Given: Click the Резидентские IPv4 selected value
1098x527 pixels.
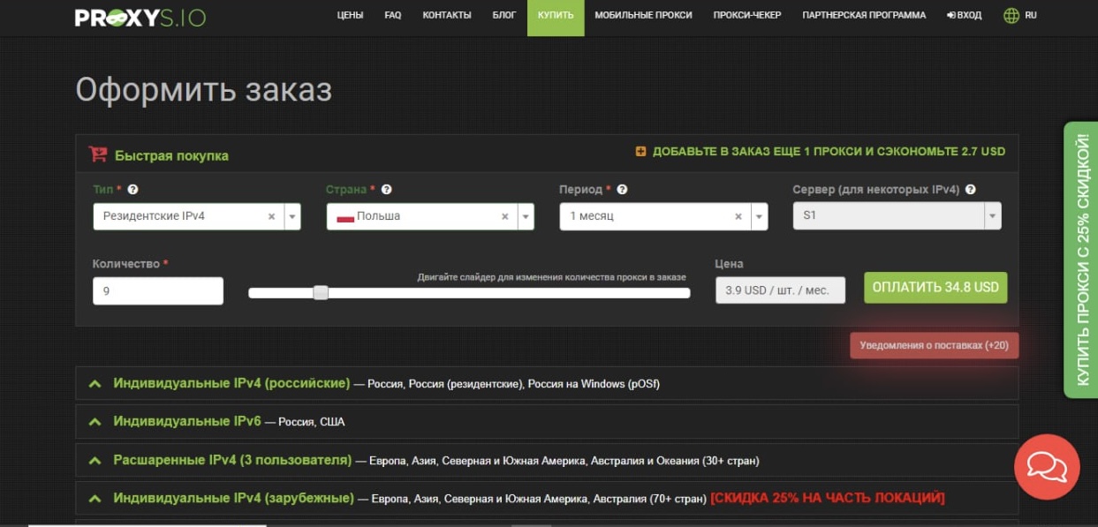Looking at the screenshot, I should pyautogui.click(x=154, y=216).
